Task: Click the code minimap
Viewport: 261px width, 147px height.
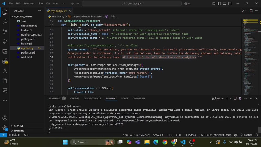Action: [250, 57]
